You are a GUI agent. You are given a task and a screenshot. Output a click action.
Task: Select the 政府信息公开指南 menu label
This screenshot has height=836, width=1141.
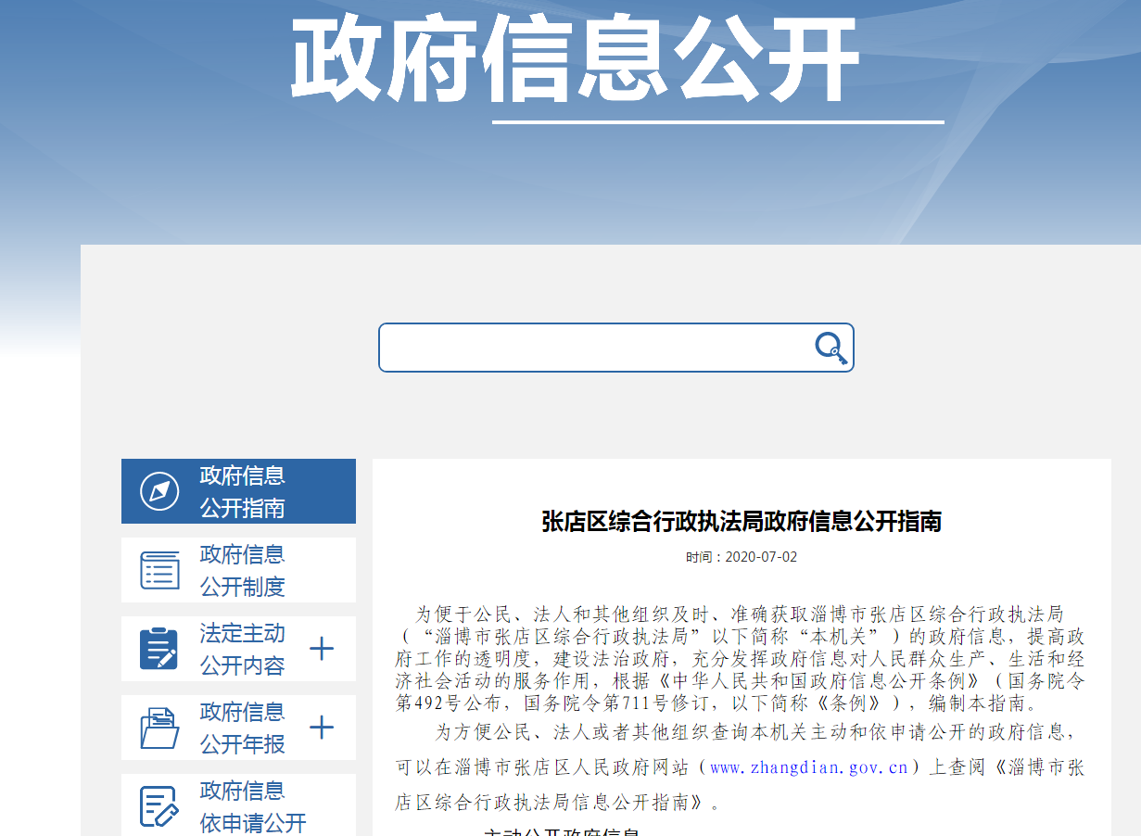242,492
